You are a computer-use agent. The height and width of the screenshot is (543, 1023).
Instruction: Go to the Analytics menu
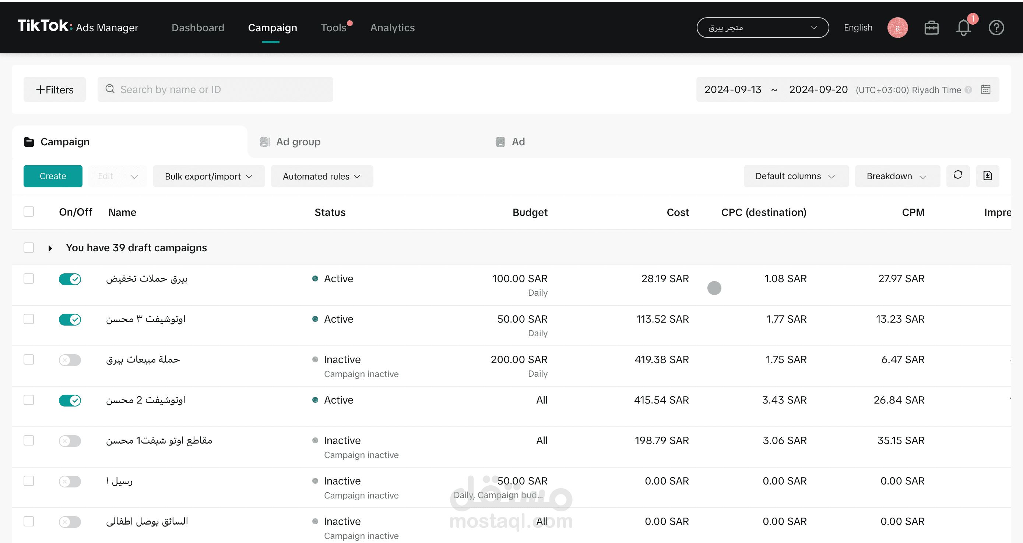click(392, 28)
